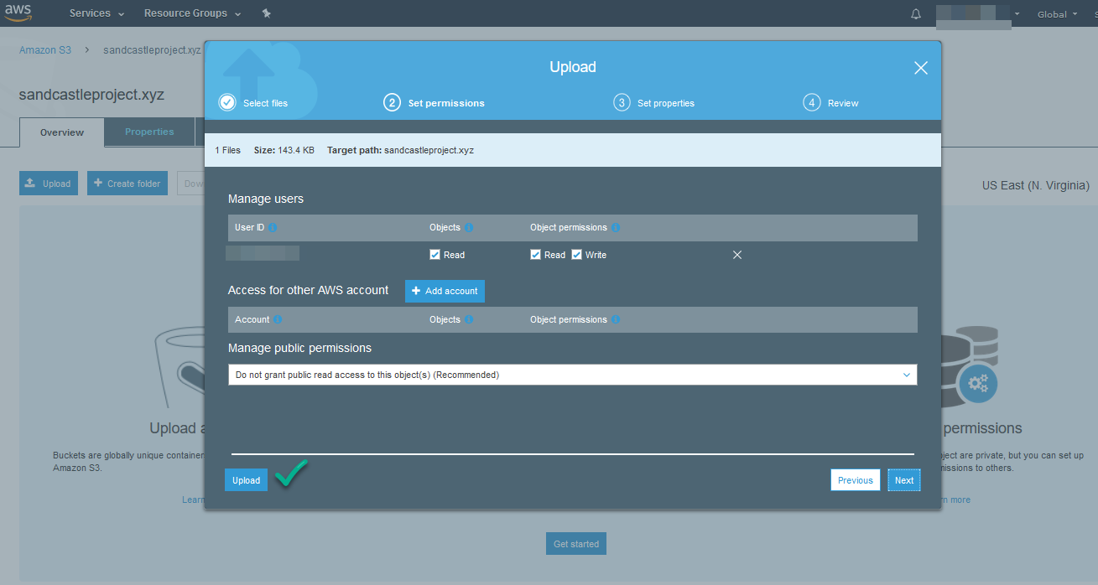1098x585 pixels.
Task: Open the Manage public permissions dropdown
Action: (572, 375)
